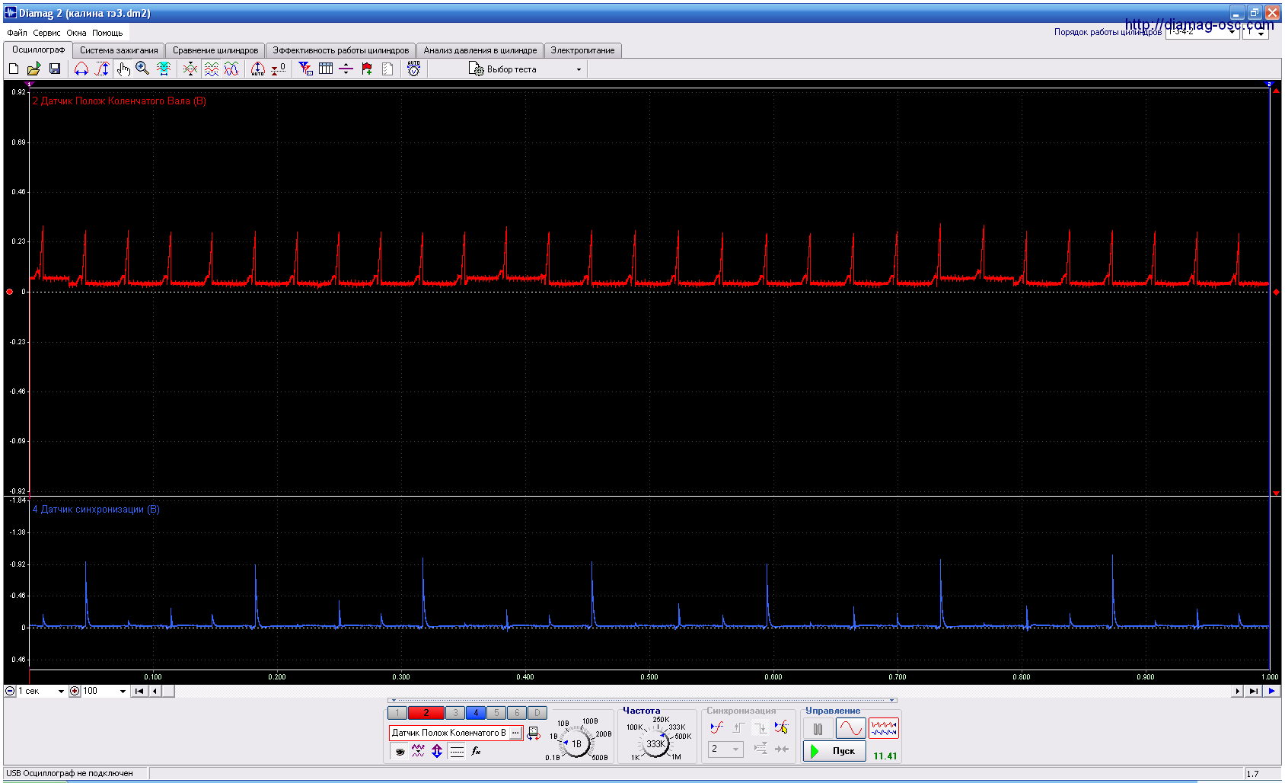Jump to the end of the recording
The height and width of the screenshot is (783, 1285).
(1253, 692)
